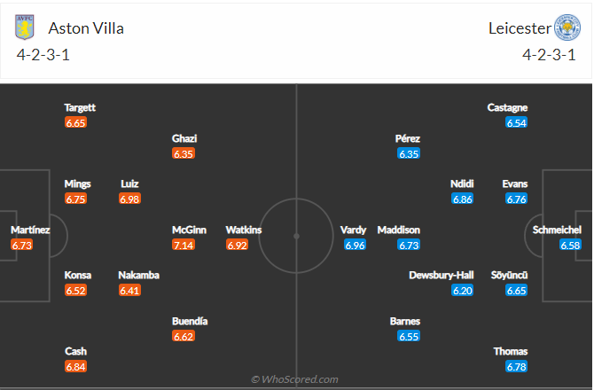Image resolution: width=594 pixels, height=390 pixels.
Task: Open the Leicester team name link
Action: coord(520,28)
